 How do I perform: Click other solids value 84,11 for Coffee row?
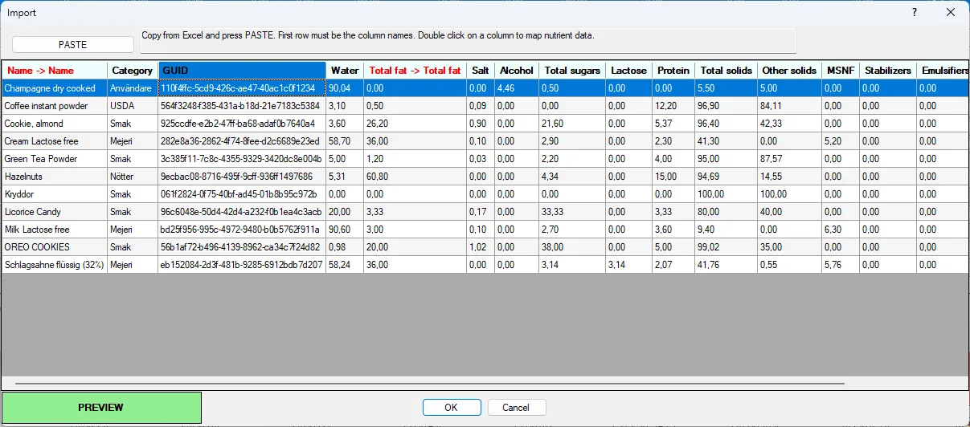point(790,106)
